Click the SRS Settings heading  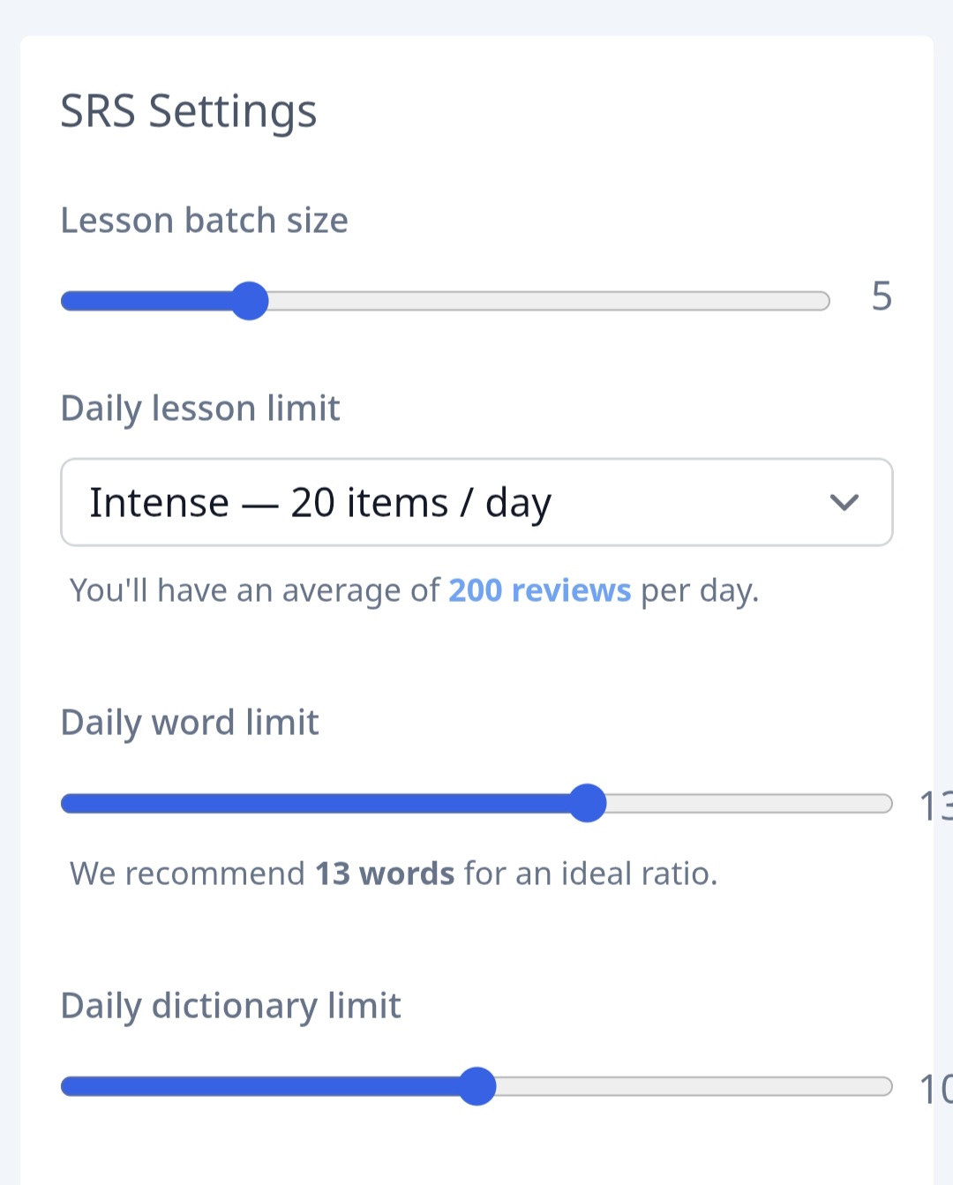[x=188, y=112]
